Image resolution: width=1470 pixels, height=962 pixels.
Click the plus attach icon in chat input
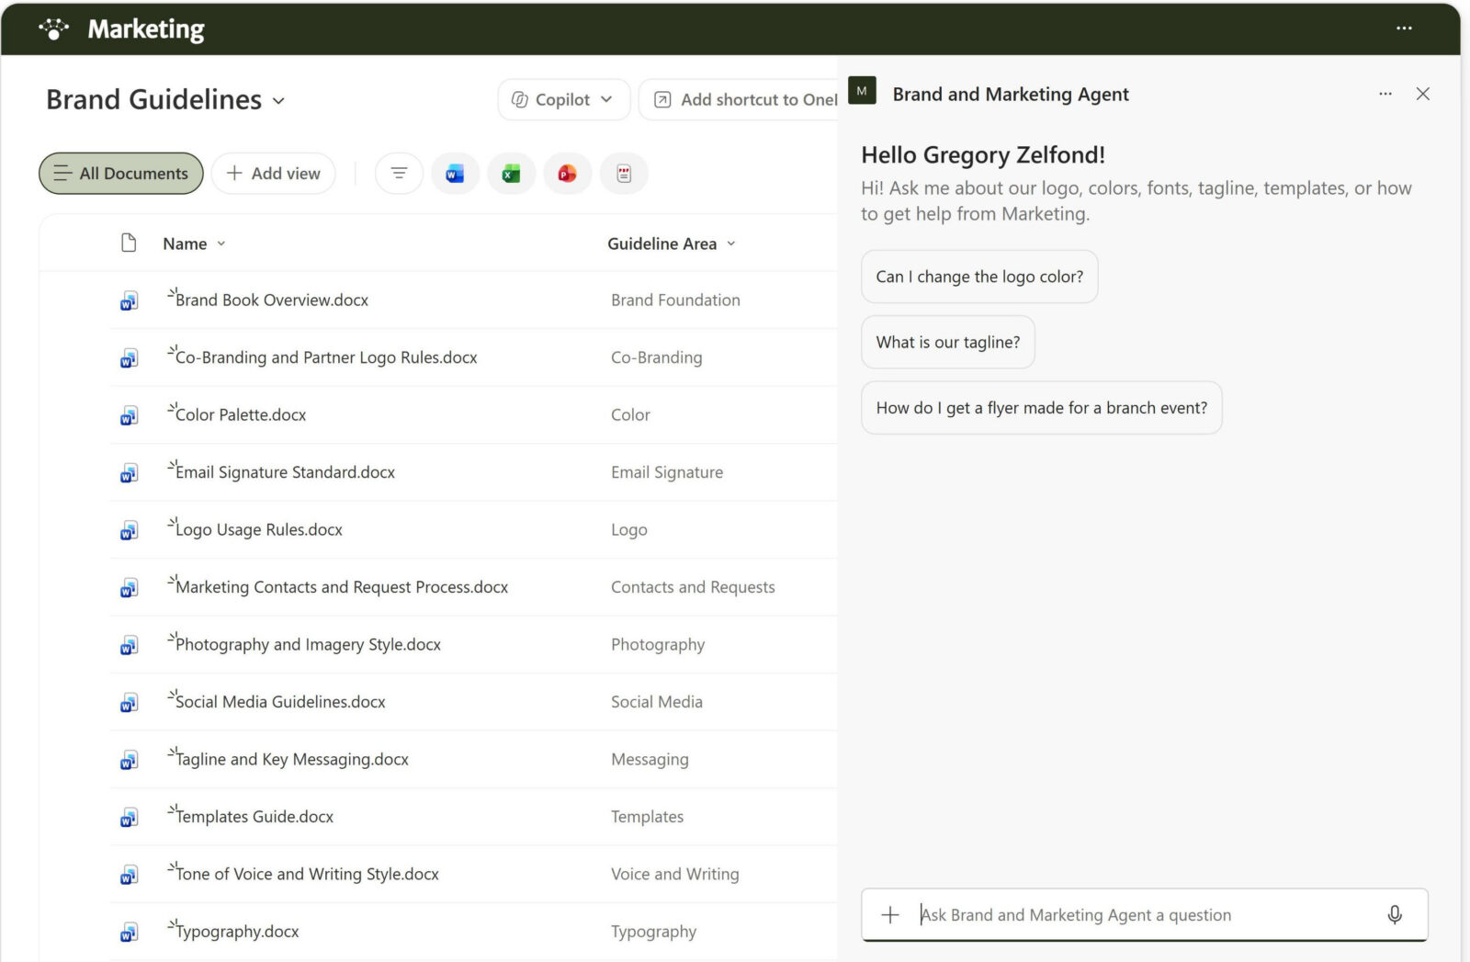point(890,915)
